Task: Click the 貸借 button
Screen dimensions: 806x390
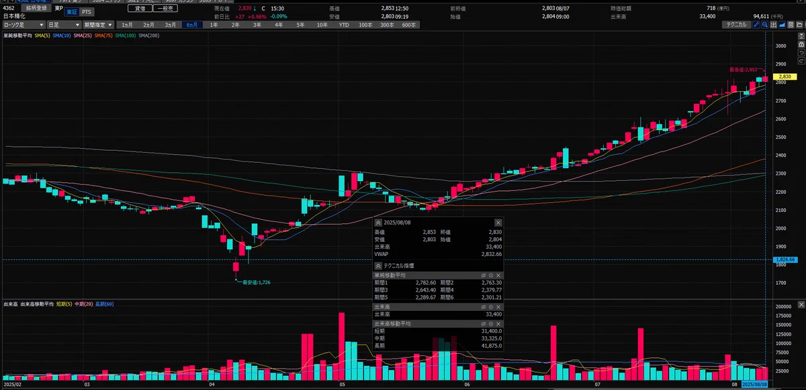Action: point(140,8)
